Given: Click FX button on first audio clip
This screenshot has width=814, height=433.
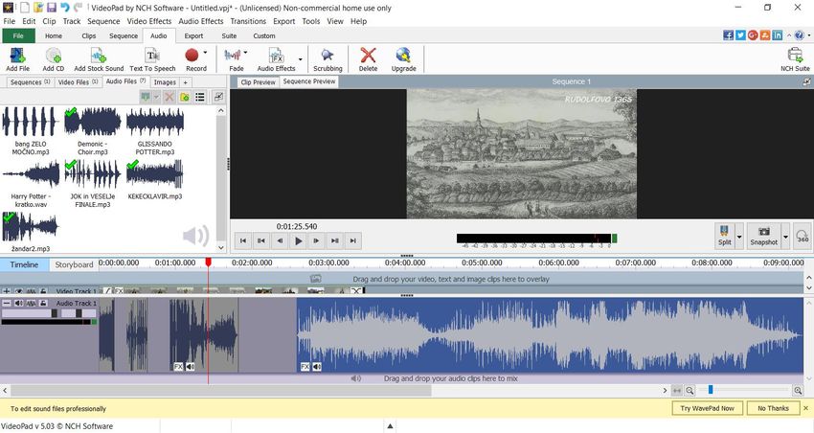Looking at the screenshot, I should tap(178, 367).
